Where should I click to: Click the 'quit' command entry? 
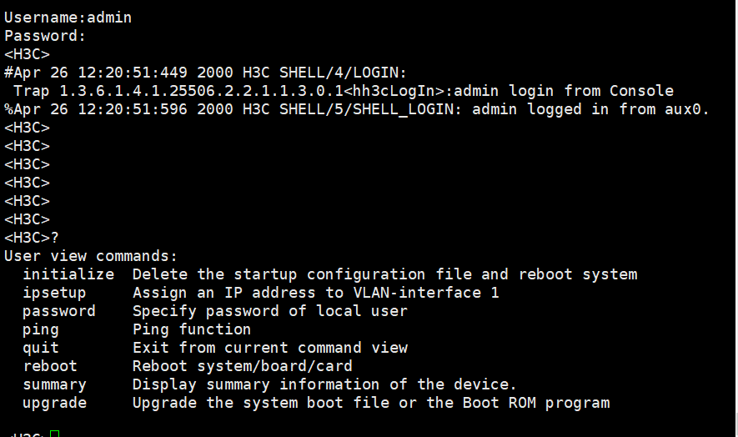[x=41, y=348]
